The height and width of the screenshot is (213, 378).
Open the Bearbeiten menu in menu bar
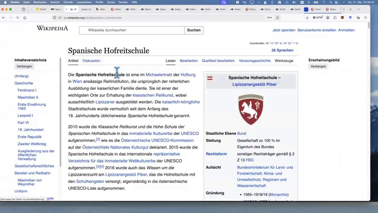pos(40,2)
